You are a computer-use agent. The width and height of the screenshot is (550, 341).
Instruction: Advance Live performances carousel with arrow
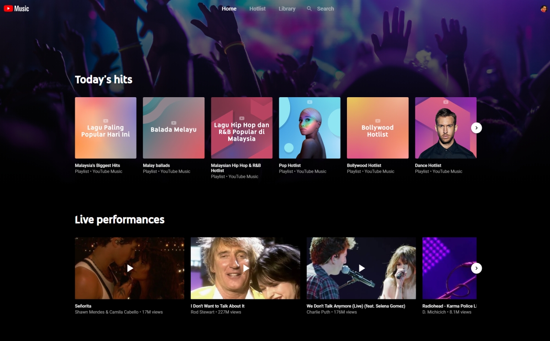coord(476,268)
